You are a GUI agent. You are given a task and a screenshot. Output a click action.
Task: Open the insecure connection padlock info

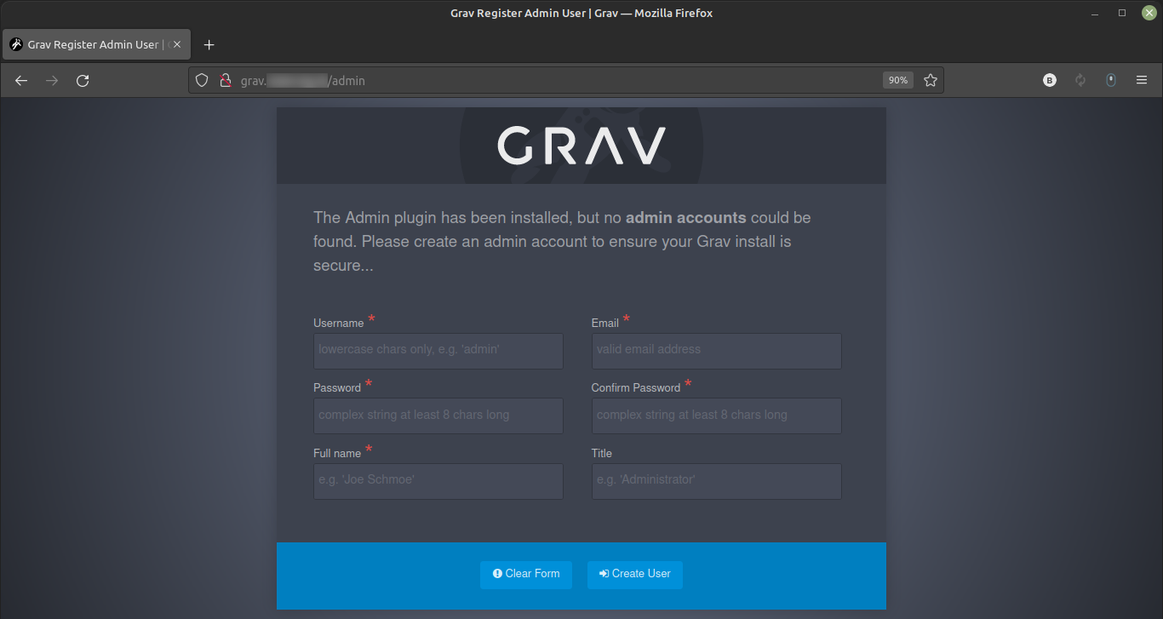point(225,80)
